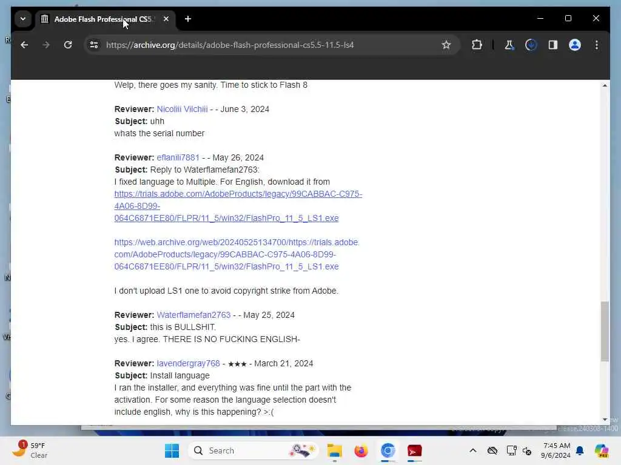This screenshot has height=465, width=621.
Task: Open reviewer lavendergray768's profile
Action: [188, 363]
